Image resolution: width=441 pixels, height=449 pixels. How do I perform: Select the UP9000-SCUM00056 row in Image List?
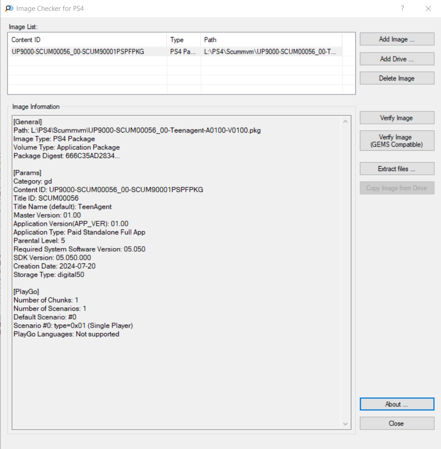pyautogui.click(x=78, y=52)
